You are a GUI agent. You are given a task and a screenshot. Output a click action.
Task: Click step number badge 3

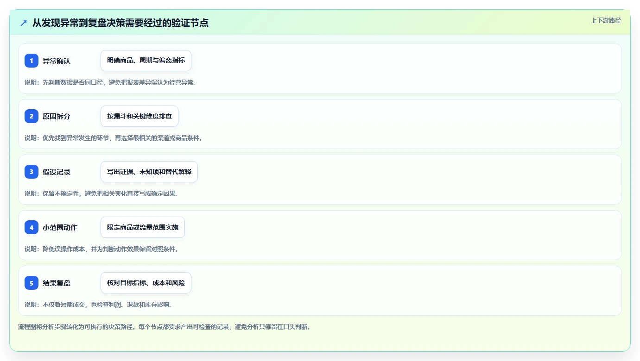tap(32, 172)
